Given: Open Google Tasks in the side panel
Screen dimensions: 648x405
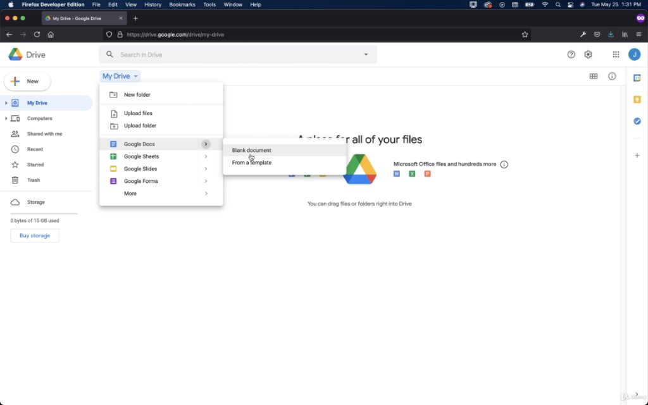Looking at the screenshot, I should [x=637, y=121].
